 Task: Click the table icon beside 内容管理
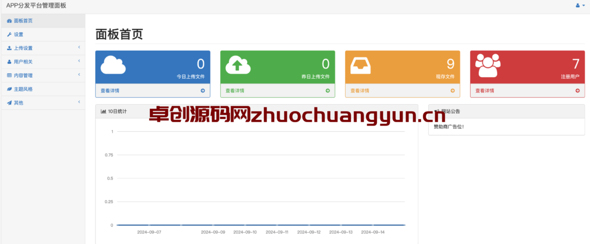pyautogui.click(x=9, y=75)
